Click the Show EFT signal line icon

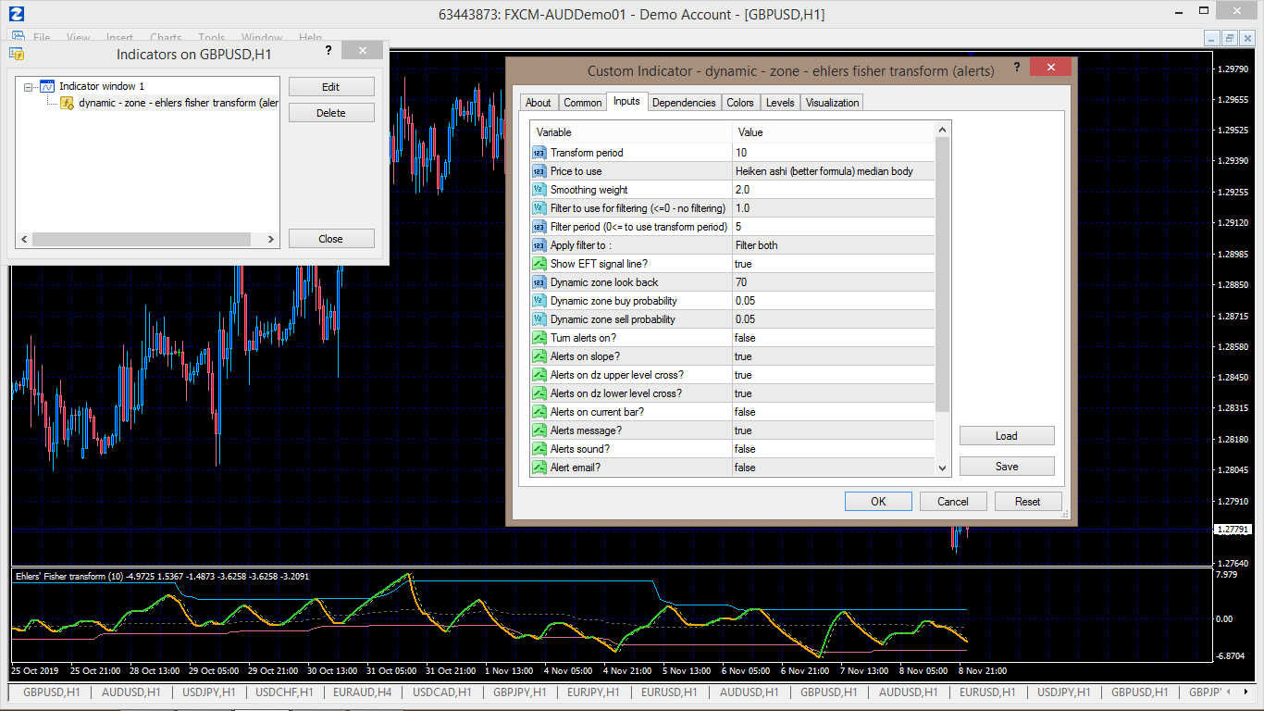[539, 264]
